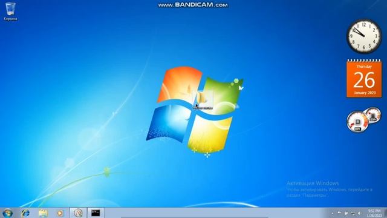The image size is (387, 218).
Task: Click the CPU meter gadget dial
Action: pyautogui.click(x=357, y=122)
